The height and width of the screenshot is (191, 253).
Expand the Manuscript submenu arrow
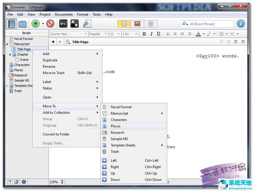(162, 113)
